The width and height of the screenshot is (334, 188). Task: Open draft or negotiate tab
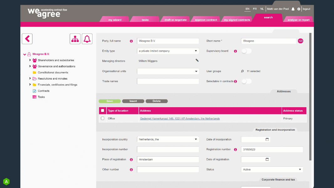[x=175, y=20]
